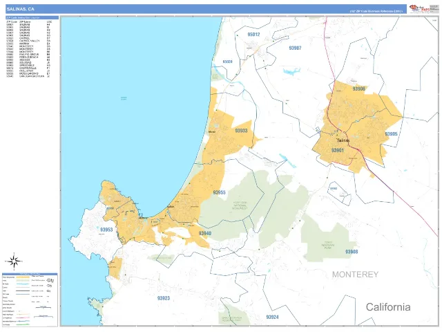Click ZIP code label 93933 near Marina

pos(241,131)
